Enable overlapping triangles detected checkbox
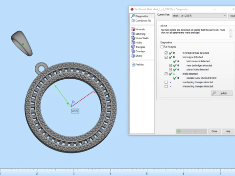The height and width of the screenshot is (176, 235). (x=166, y=82)
